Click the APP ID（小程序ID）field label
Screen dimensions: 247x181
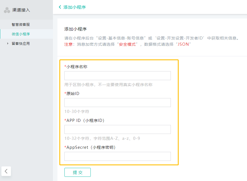click(x=85, y=120)
